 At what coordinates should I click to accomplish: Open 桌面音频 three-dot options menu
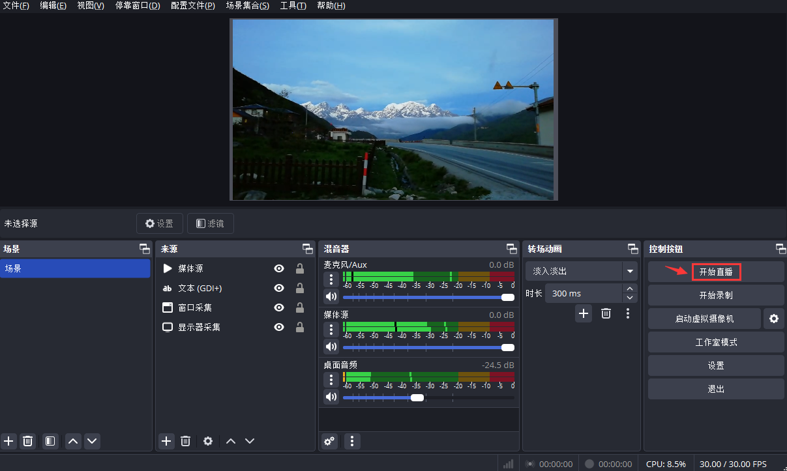point(331,380)
